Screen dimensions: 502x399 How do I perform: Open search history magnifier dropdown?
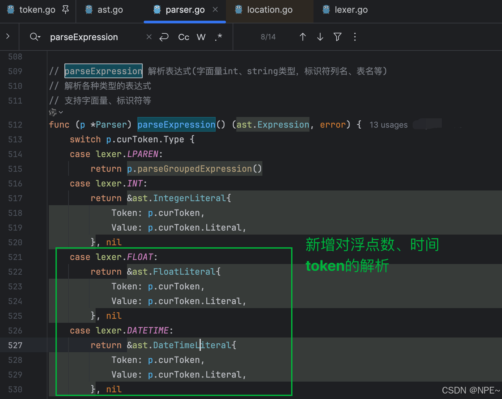pyautogui.click(x=35, y=37)
